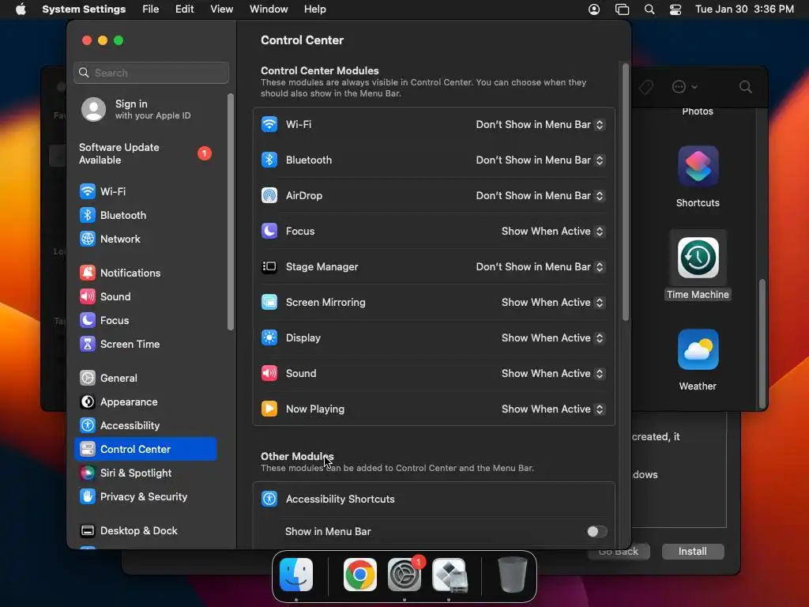Open the Help menu
This screenshot has width=809, height=607.
(x=314, y=9)
